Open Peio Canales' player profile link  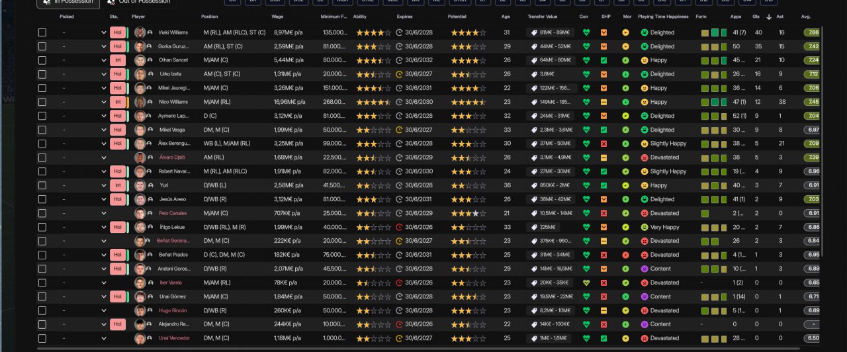click(173, 213)
